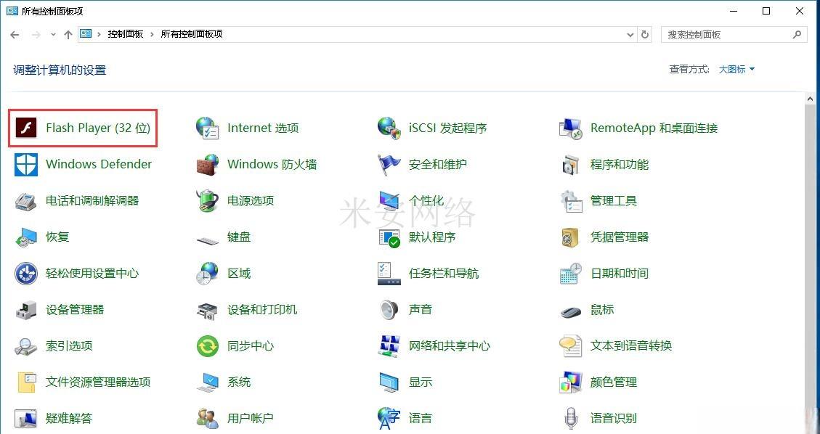Go up one level with the Up arrow
This screenshot has height=434, width=820.
(68, 34)
